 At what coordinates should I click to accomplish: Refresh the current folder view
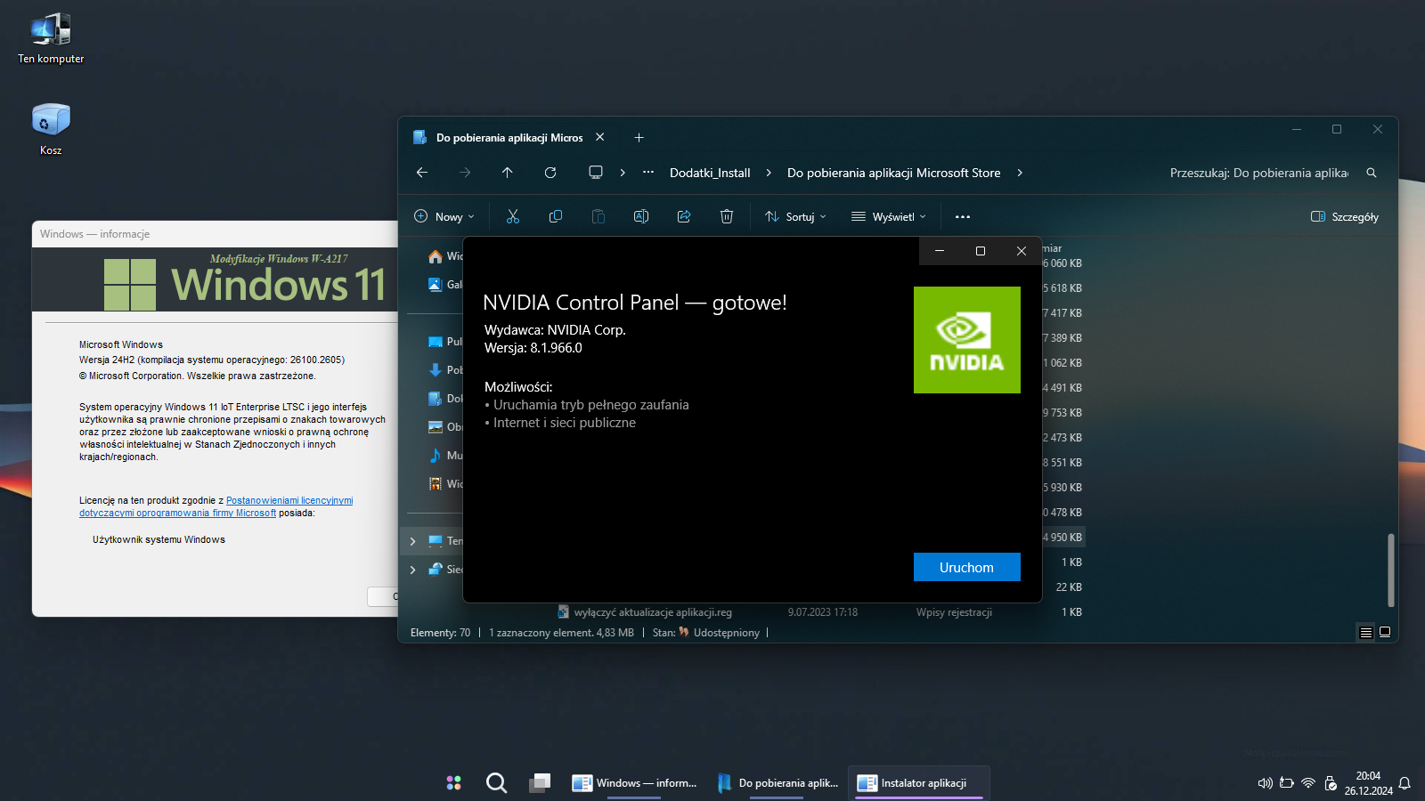pos(550,173)
